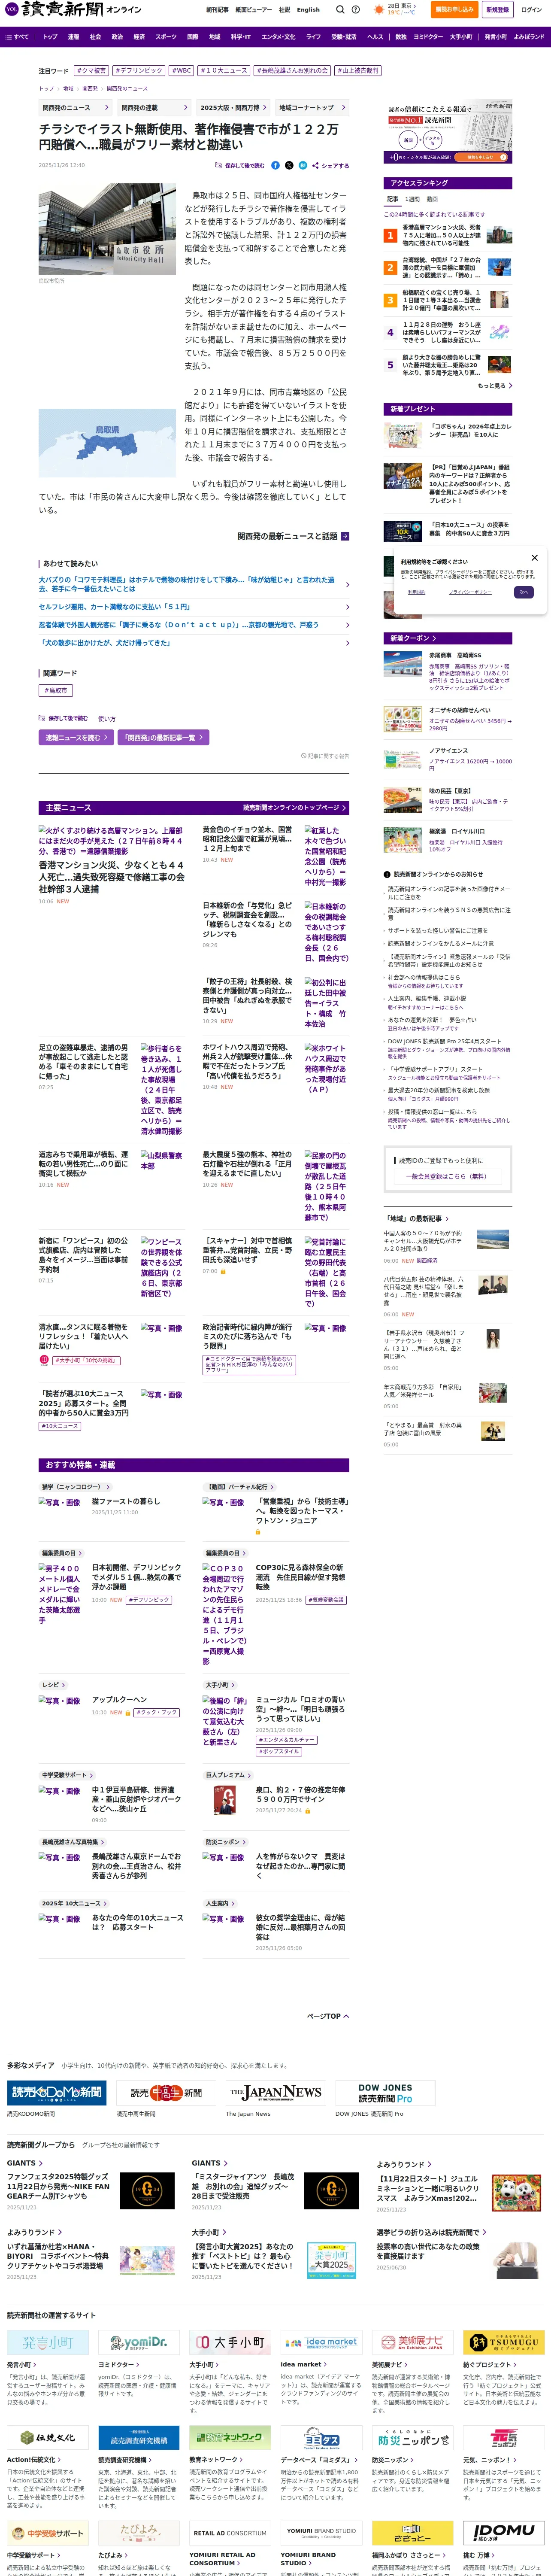551x2576 pixels.
Task: Open The Japan News logo
Action: (x=275, y=2094)
